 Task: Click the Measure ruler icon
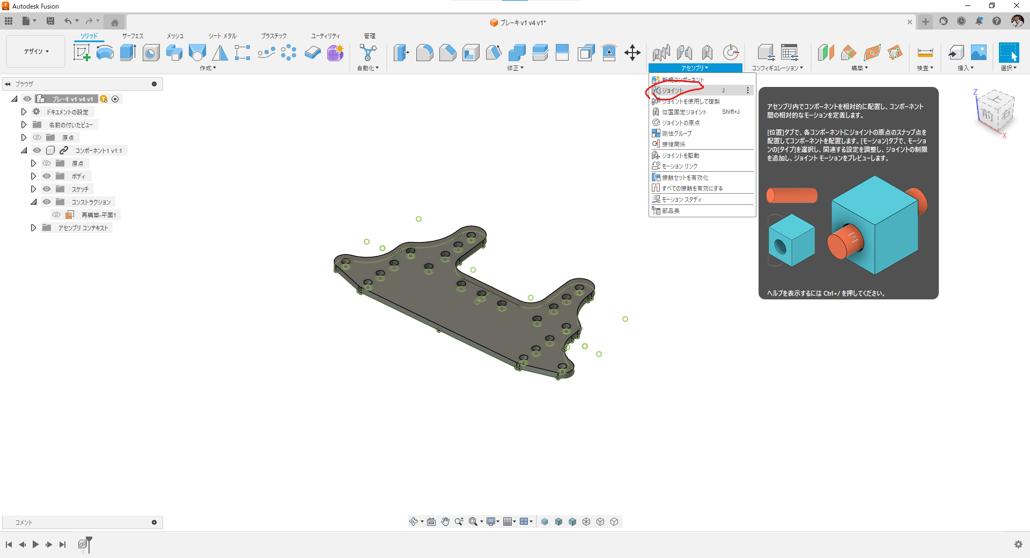click(925, 53)
